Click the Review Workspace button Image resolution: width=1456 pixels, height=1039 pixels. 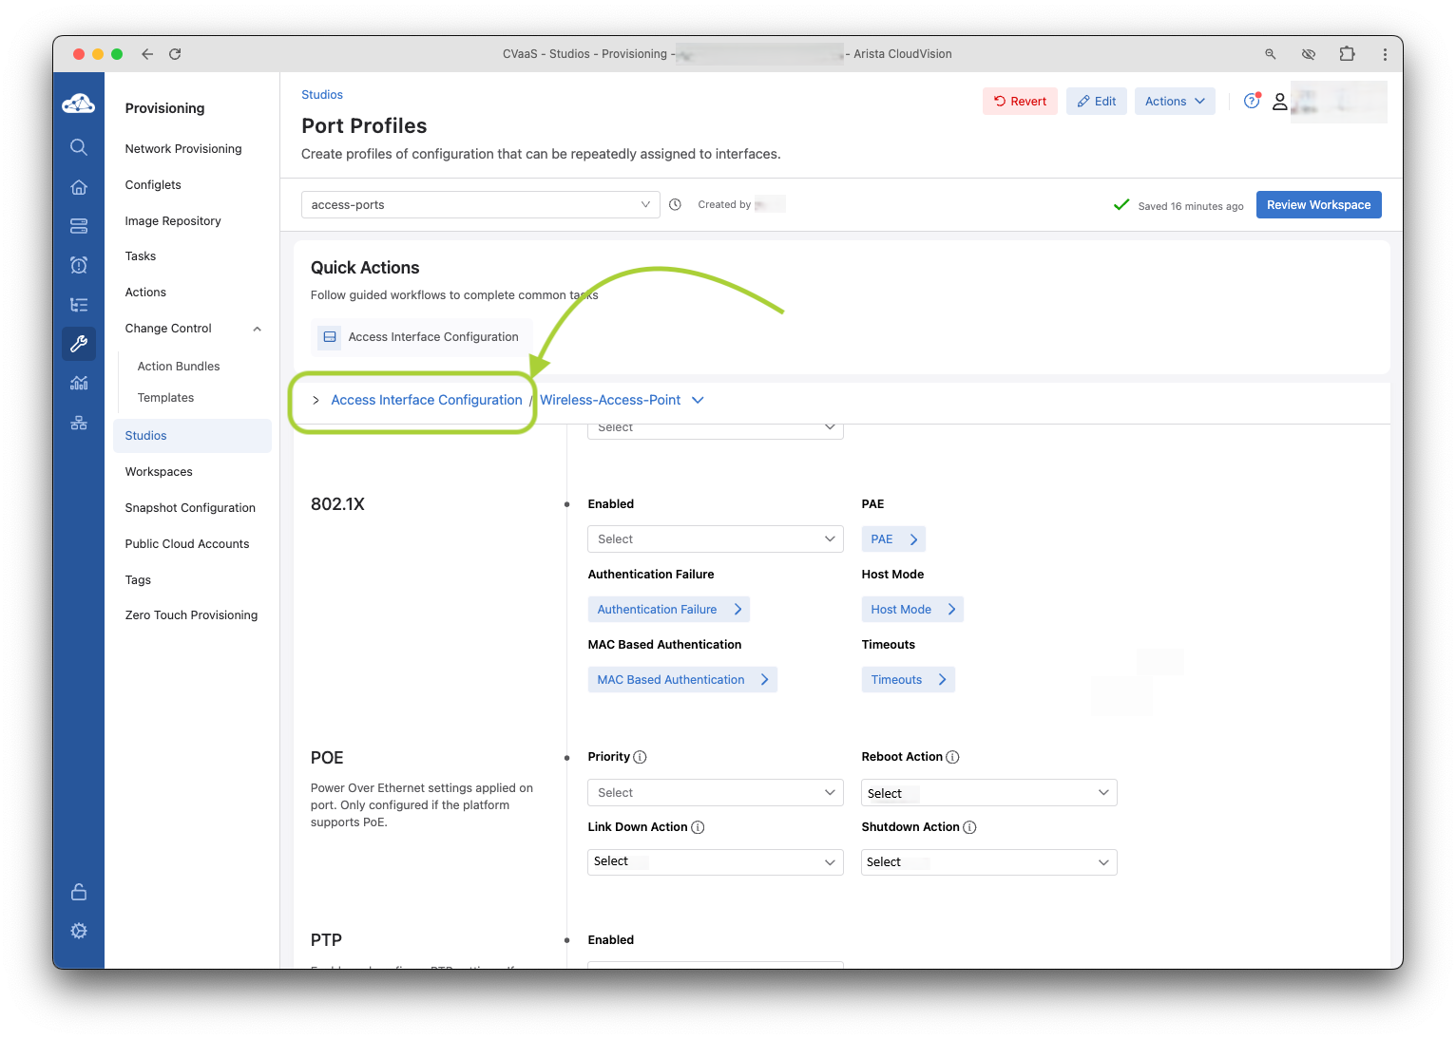pos(1318,205)
